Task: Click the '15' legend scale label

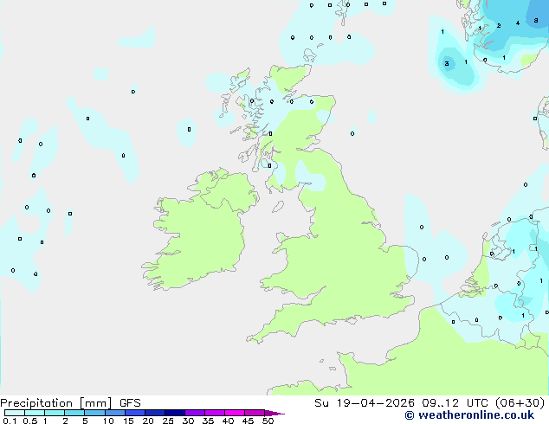Action: pyautogui.click(x=128, y=421)
